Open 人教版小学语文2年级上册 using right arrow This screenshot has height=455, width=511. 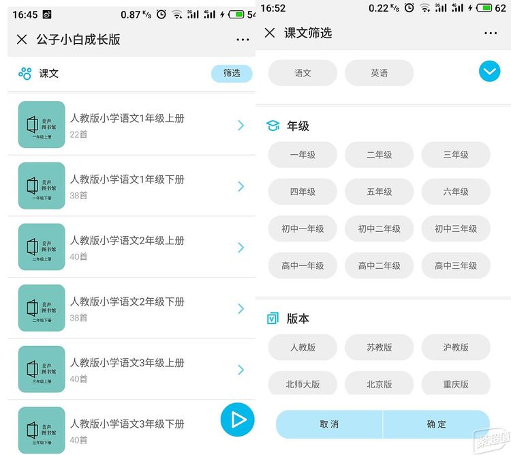(241, 248)
